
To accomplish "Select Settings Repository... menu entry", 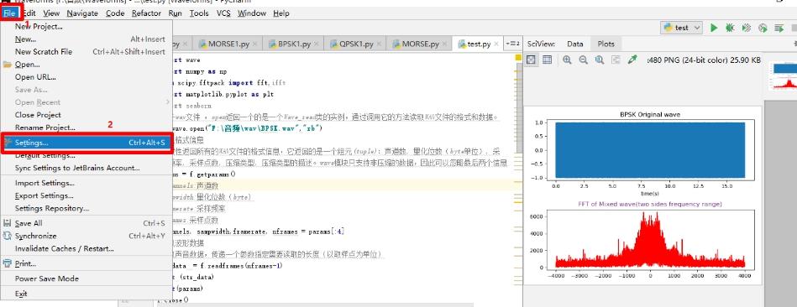I will (86, 209).
